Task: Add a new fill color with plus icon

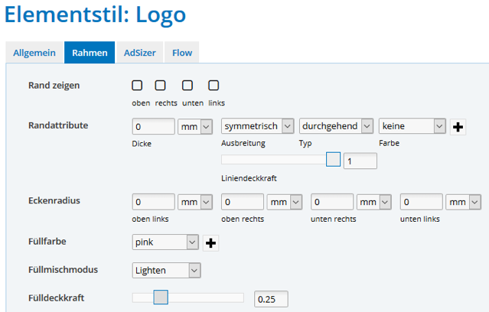Action: [x=210, y=243]
